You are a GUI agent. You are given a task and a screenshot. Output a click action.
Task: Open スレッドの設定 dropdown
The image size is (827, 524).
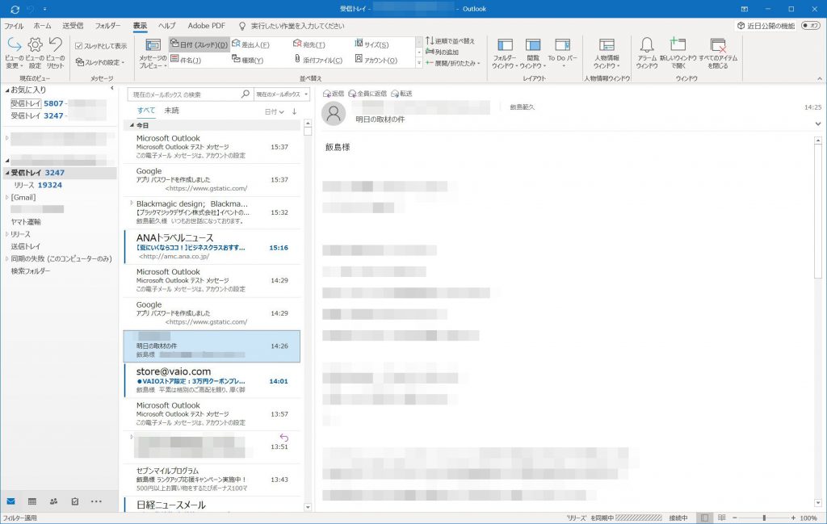100,62
